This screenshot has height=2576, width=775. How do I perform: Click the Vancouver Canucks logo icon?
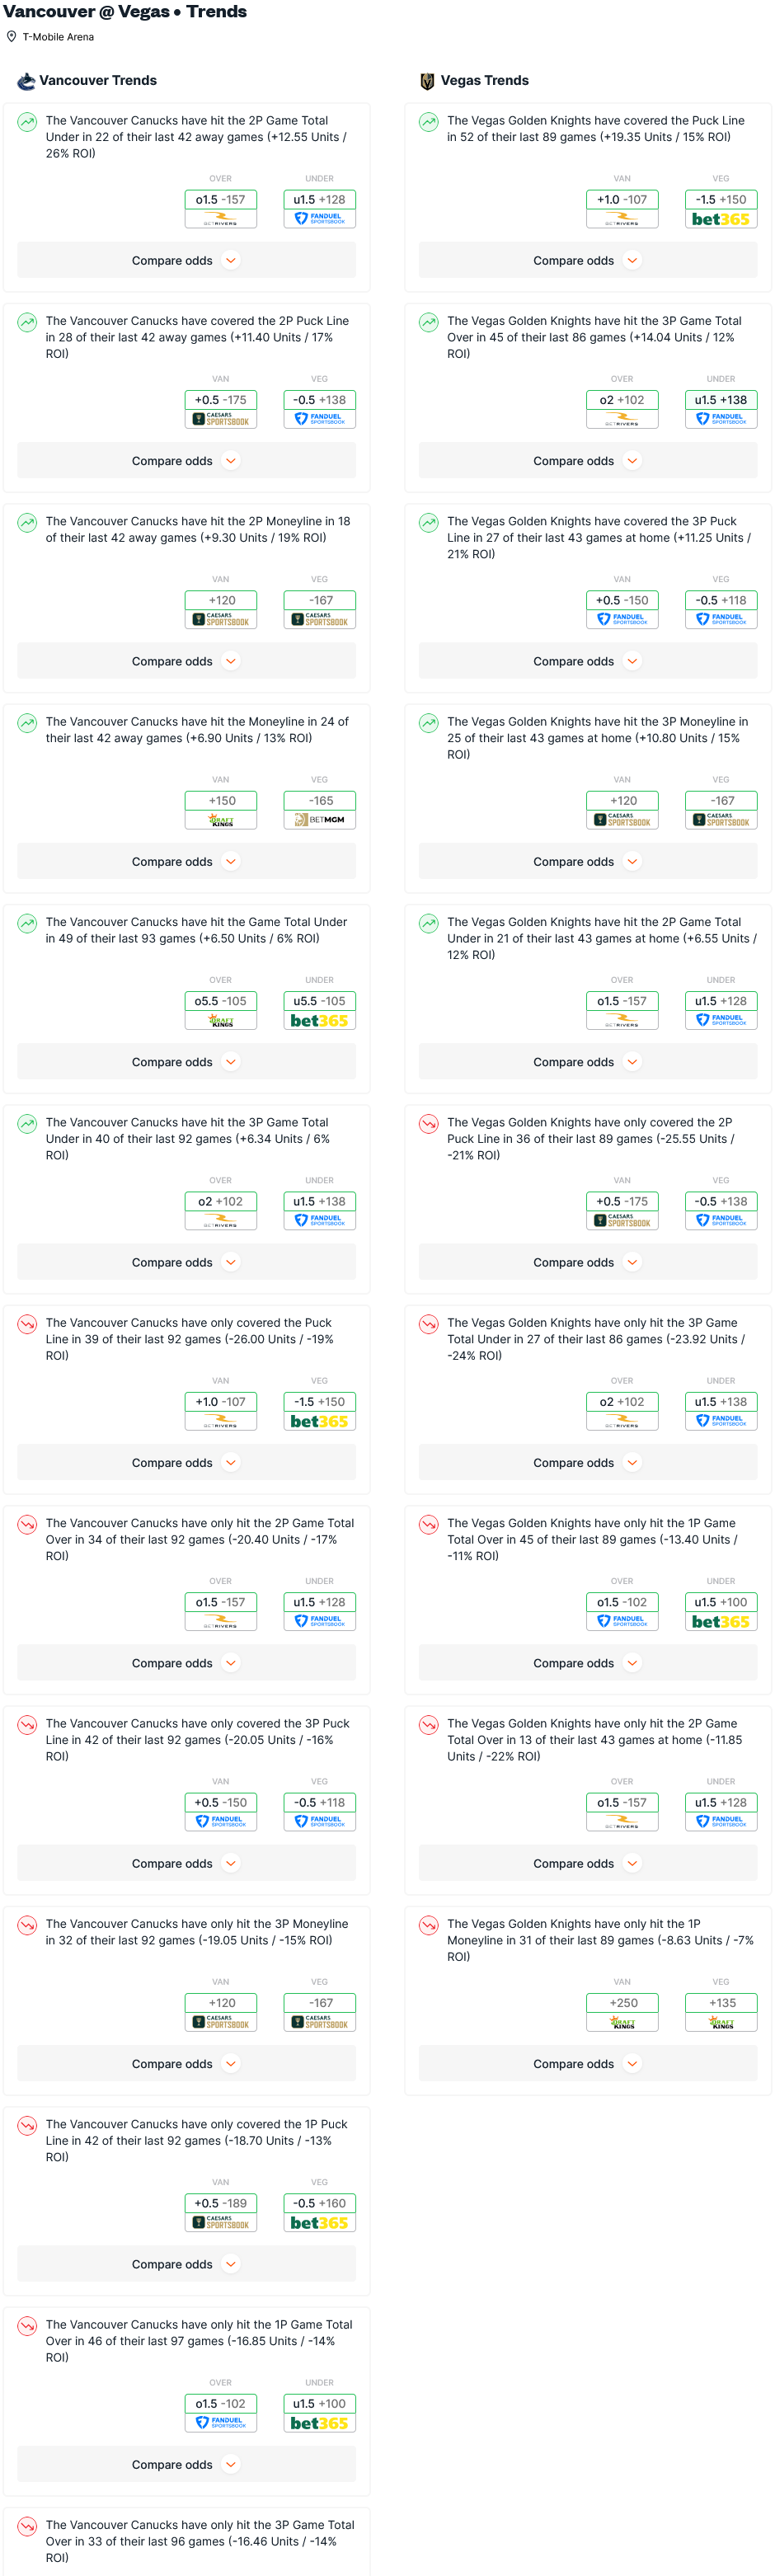coord(26,81)
